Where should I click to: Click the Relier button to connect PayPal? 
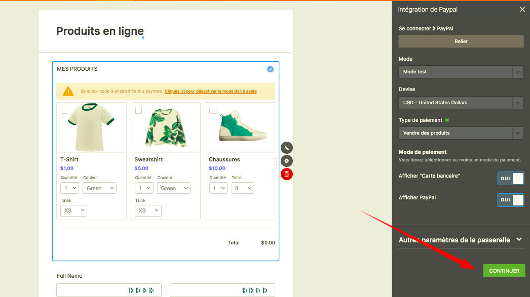pyautogui.click(x=461, y=41)
